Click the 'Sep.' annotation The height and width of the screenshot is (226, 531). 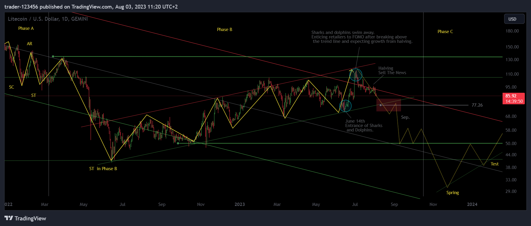[x=405, y=117]
